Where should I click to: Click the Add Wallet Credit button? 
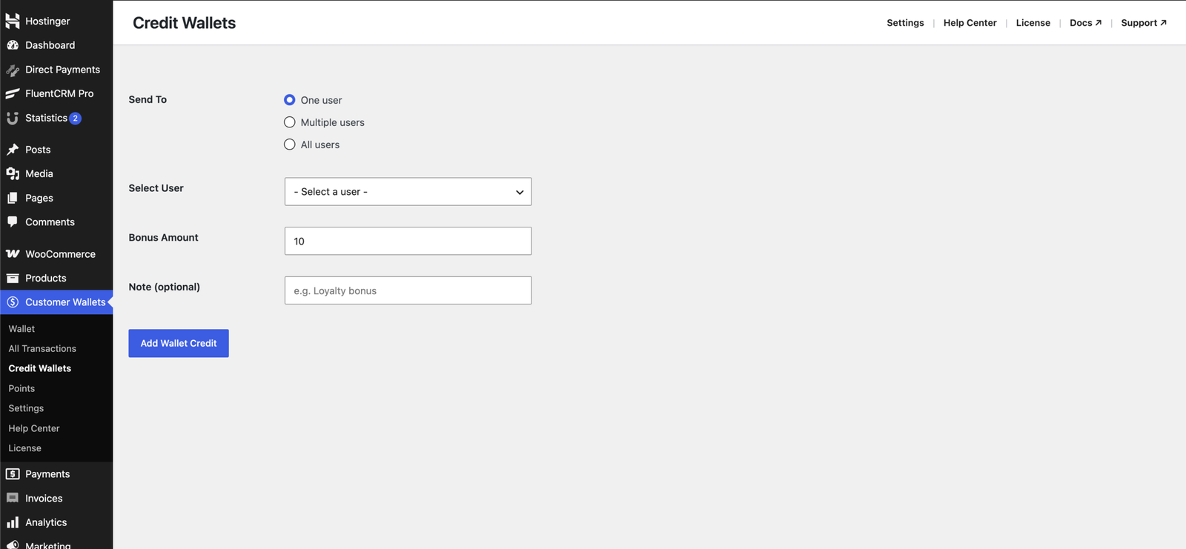179,343
